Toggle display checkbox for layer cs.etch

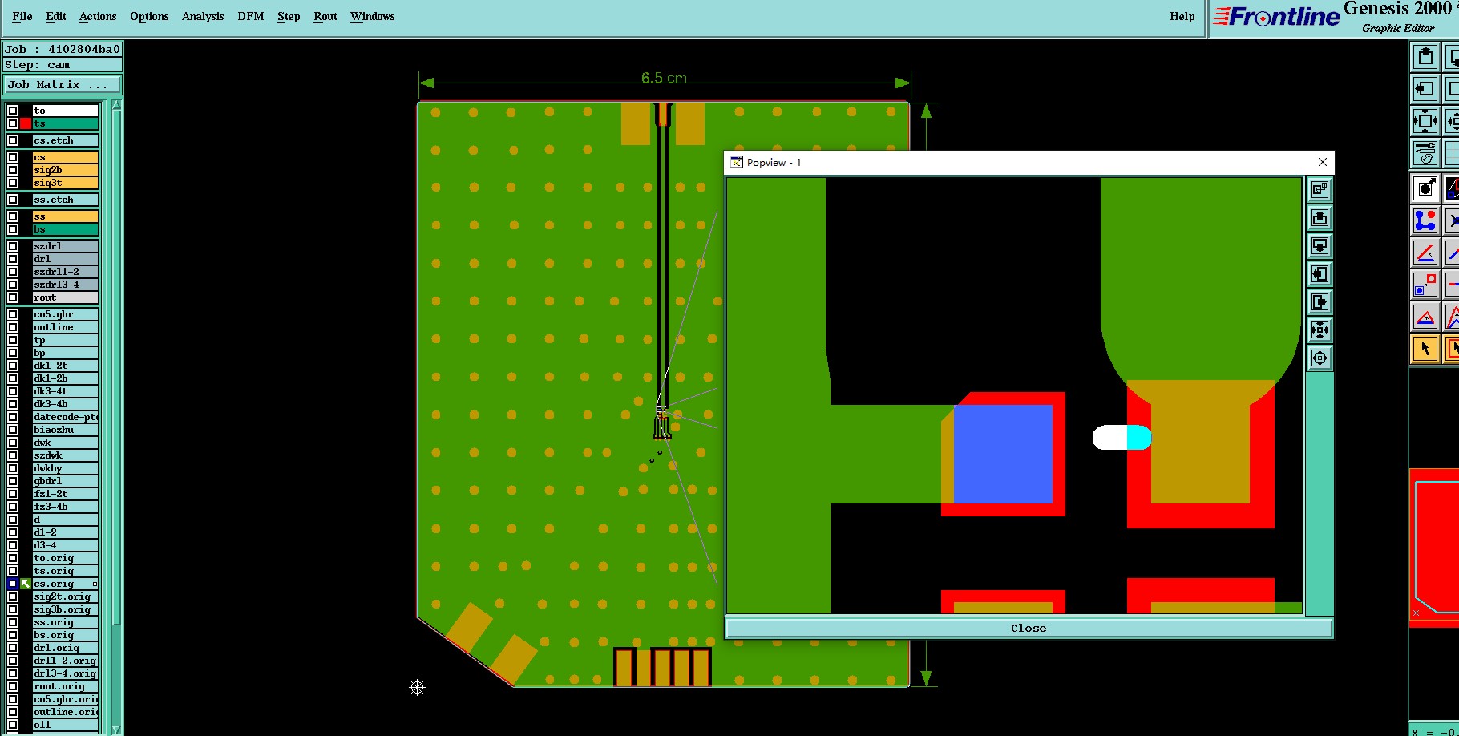[13, 140]
